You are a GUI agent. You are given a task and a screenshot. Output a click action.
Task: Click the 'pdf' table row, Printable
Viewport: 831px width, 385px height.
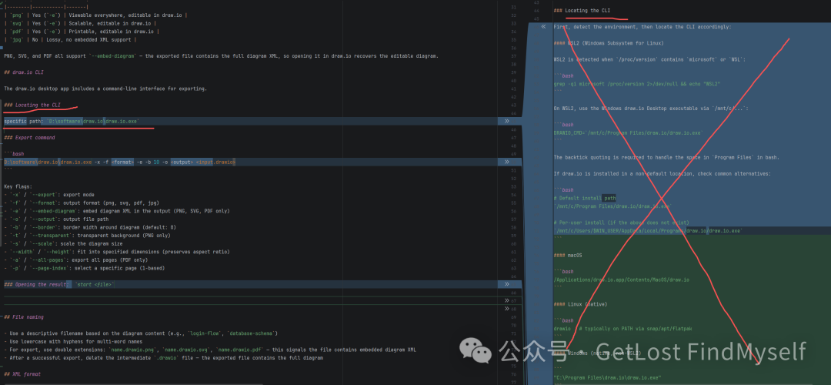82,32
